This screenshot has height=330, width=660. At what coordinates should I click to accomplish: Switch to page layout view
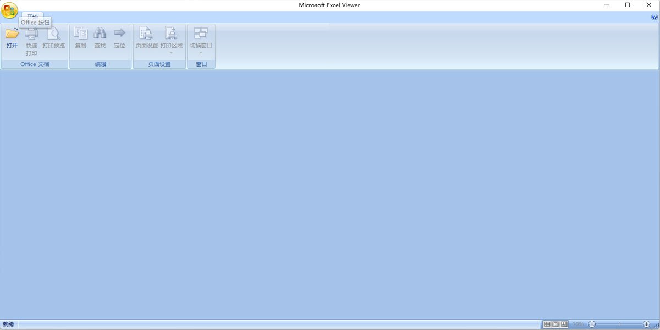555,324
